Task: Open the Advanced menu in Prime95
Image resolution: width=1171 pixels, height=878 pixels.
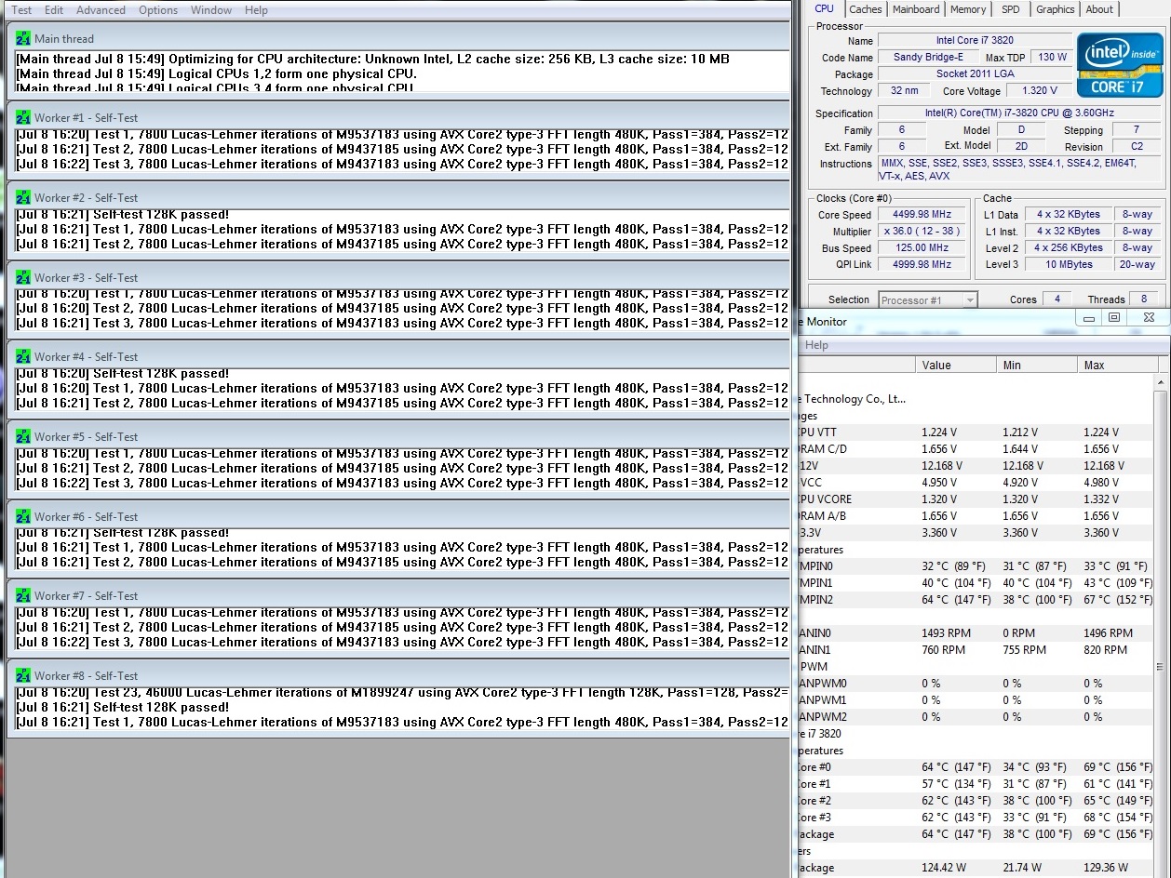Action: (x=101, y=10)
